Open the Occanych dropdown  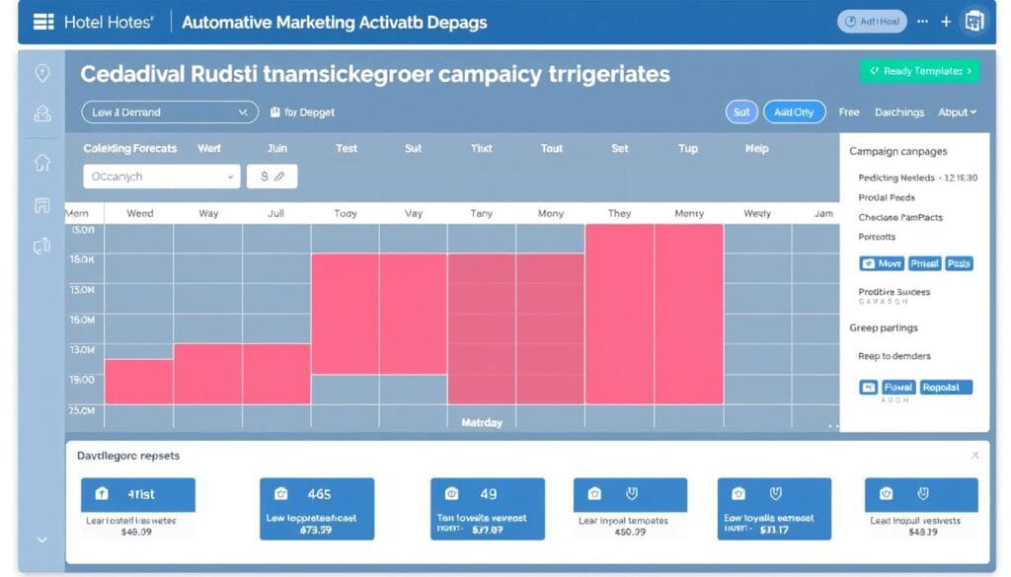point(162,177)
